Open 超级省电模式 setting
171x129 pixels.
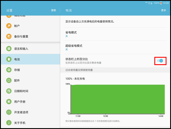115,47
